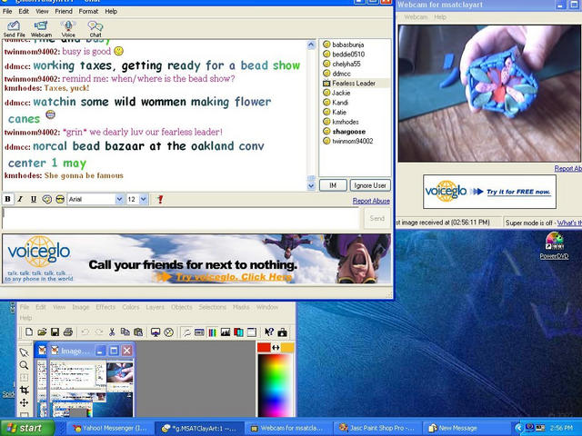The width and height of the screenshot is (582, 436).
Task: Click the chat scrollbar down arrow
Action: pos(311,185)
